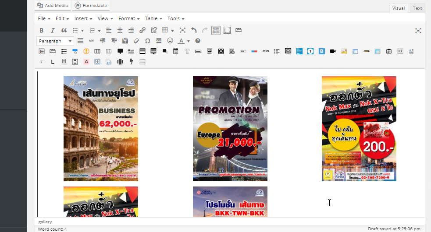Image resolution: width=431 pixels, height=232 pixels.
Task: Align text center
Action: point(120,31)
